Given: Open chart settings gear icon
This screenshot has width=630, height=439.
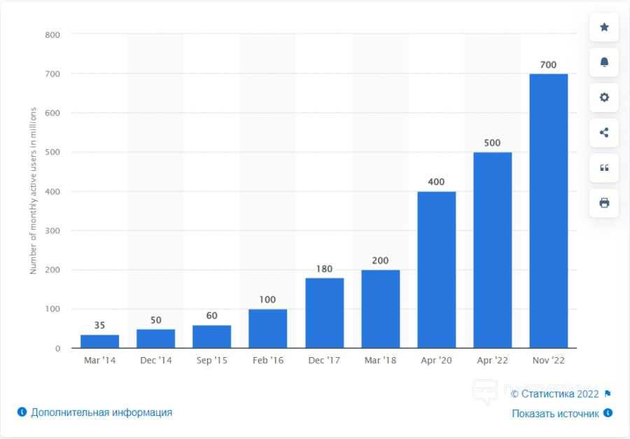Looking at the screenshot, I should pyautogui.click(x=604, y=97).
